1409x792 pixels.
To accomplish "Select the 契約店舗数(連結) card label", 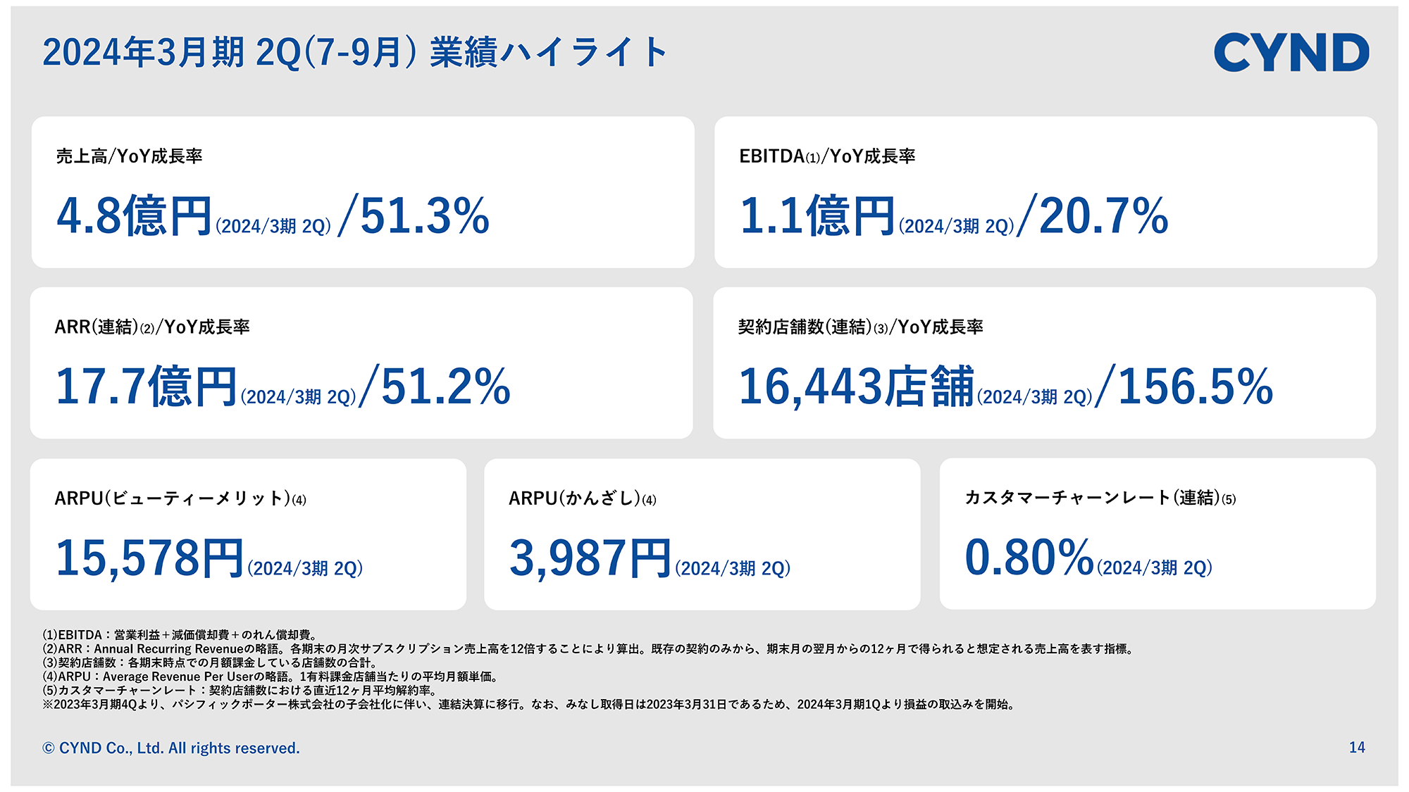I will pyautogui.click(x=860, y=327).
